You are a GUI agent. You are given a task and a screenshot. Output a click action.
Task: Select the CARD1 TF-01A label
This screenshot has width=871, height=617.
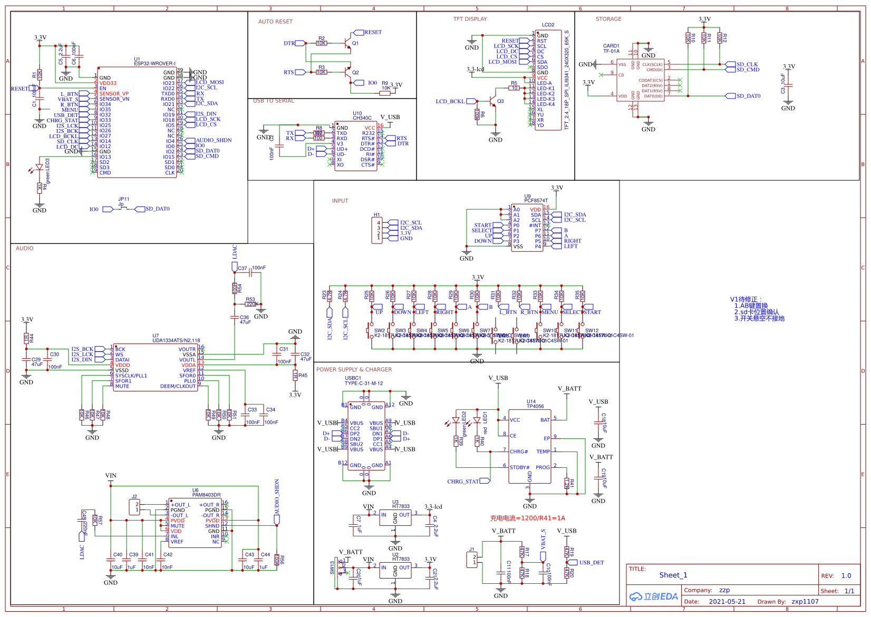click(x=612, y=48)
